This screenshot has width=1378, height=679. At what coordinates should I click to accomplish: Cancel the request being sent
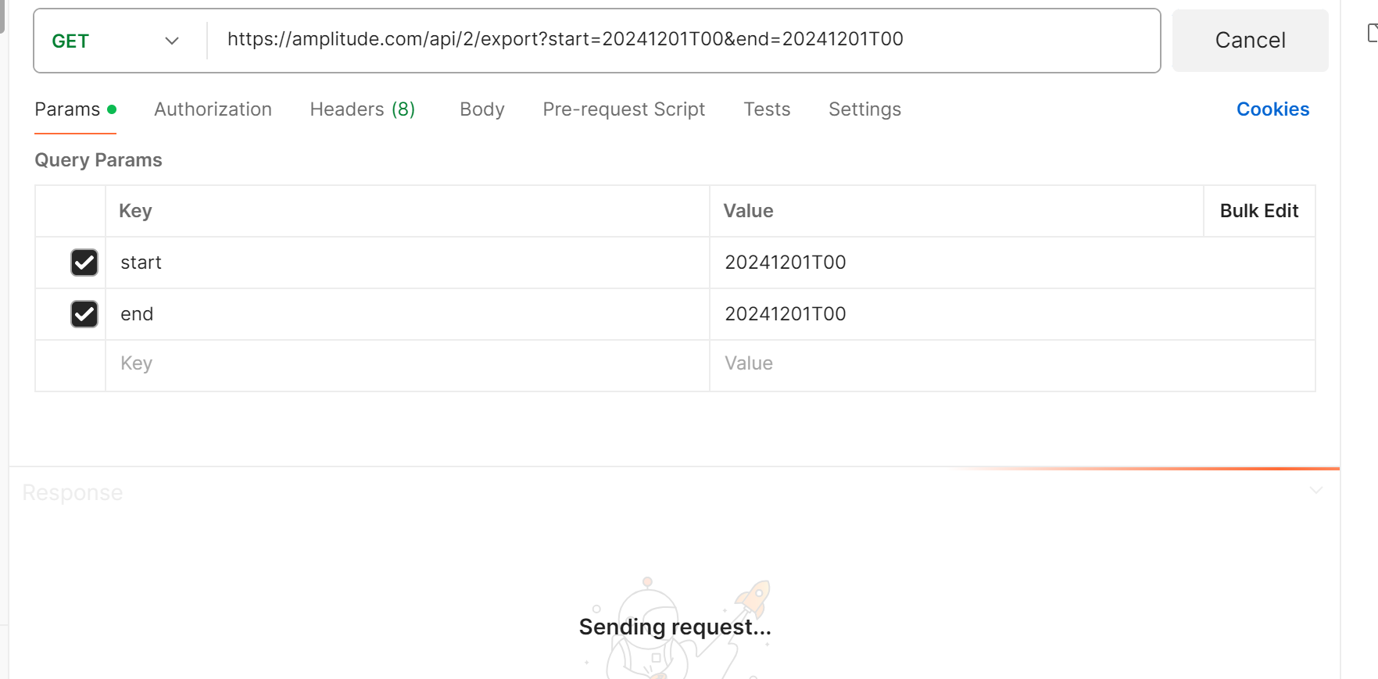pos(1250,41)
